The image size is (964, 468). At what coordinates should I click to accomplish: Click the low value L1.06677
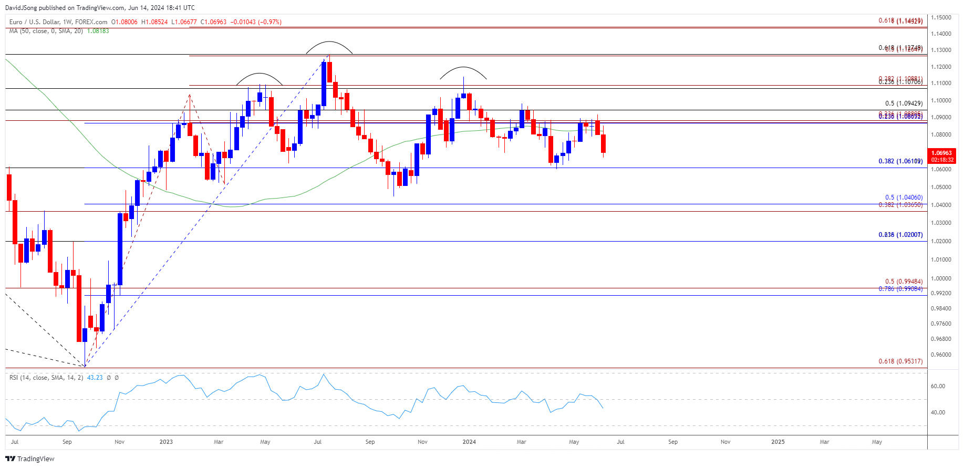[x=184, y=22]
